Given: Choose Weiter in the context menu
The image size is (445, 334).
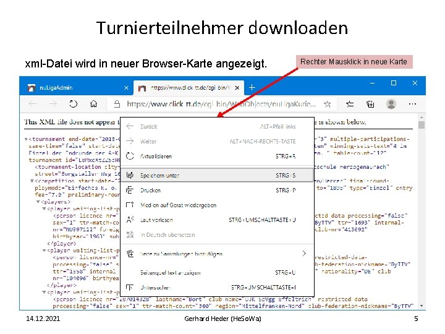Looking at the screenshot, I should coord(217,141).
